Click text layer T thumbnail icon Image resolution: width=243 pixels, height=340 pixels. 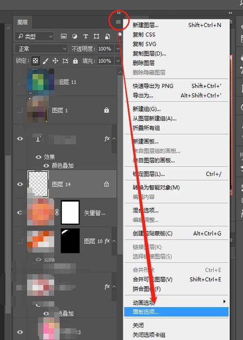click(x=38, y=139)
